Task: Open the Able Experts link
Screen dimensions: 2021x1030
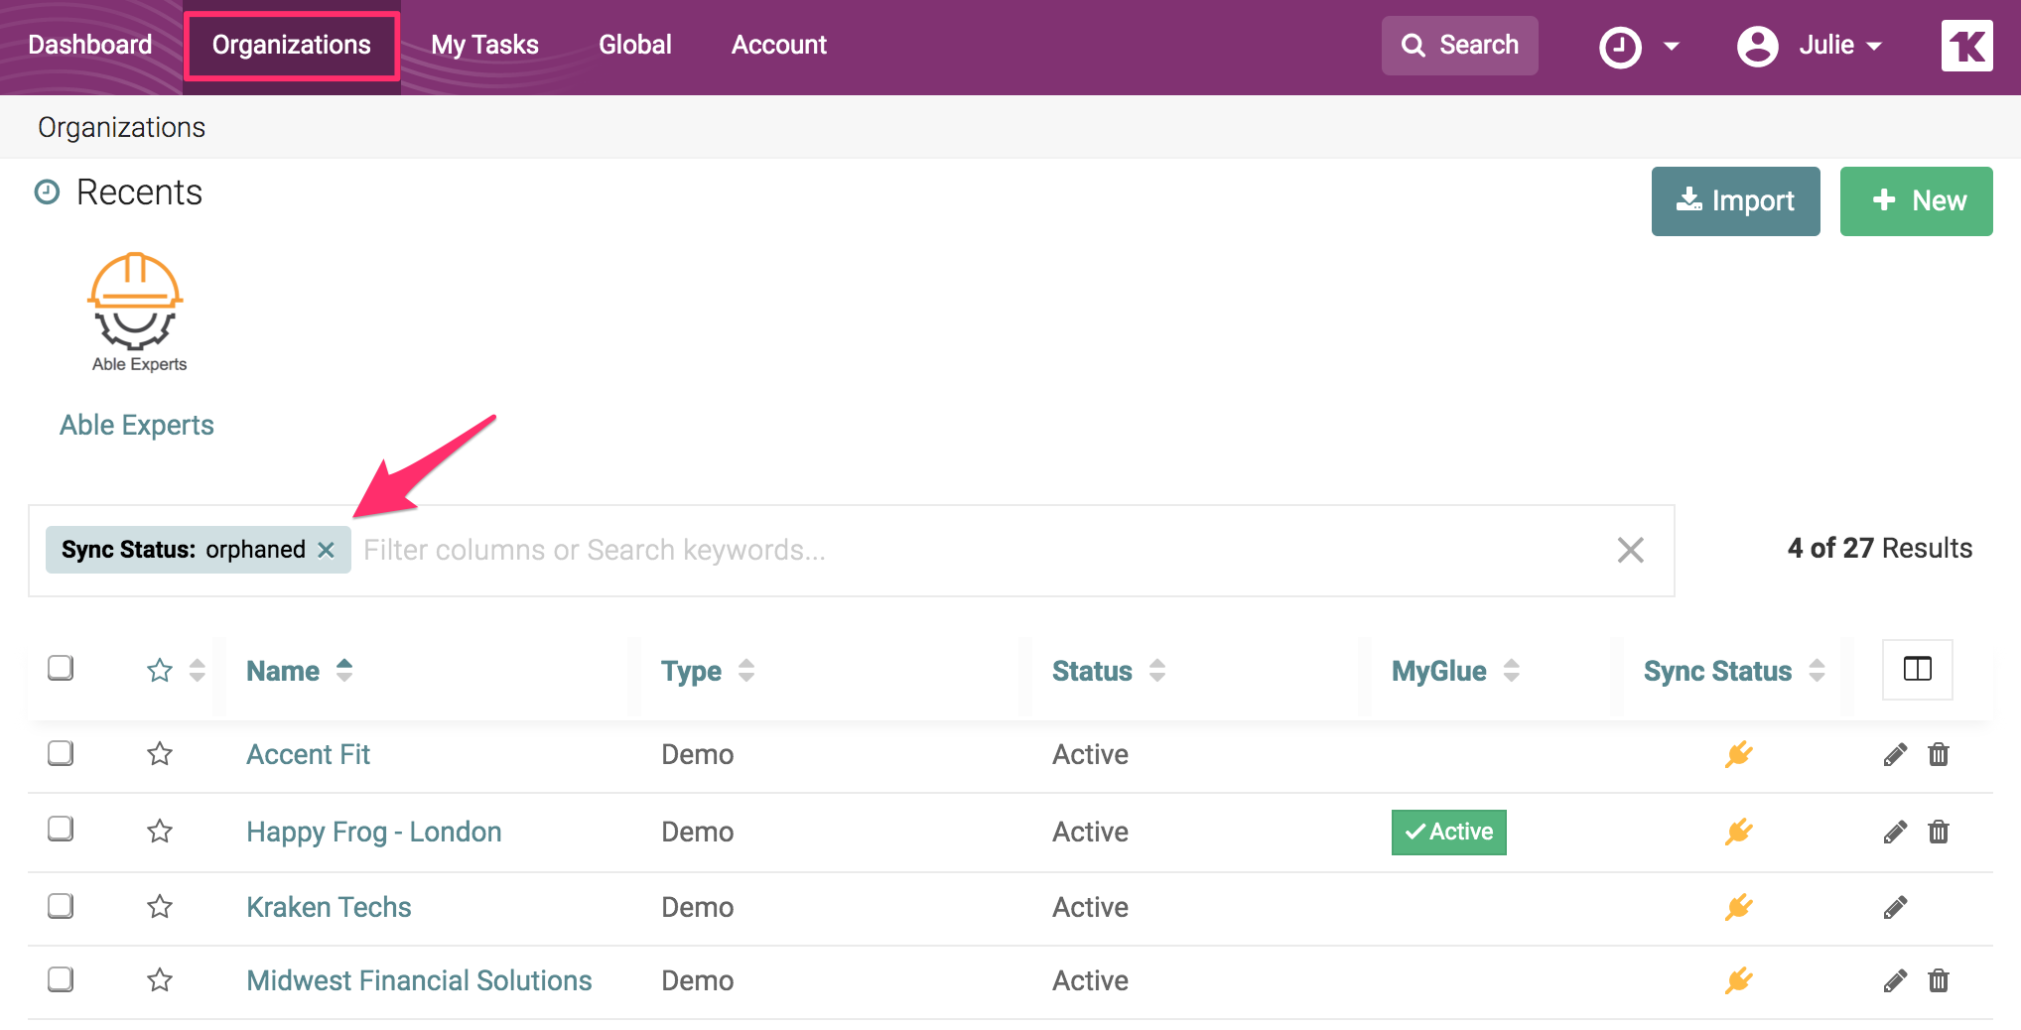Action: click(137, 425)
